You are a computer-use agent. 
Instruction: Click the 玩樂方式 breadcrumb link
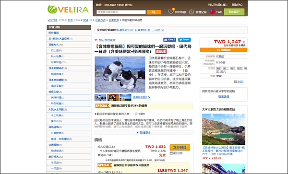(100, 20)
